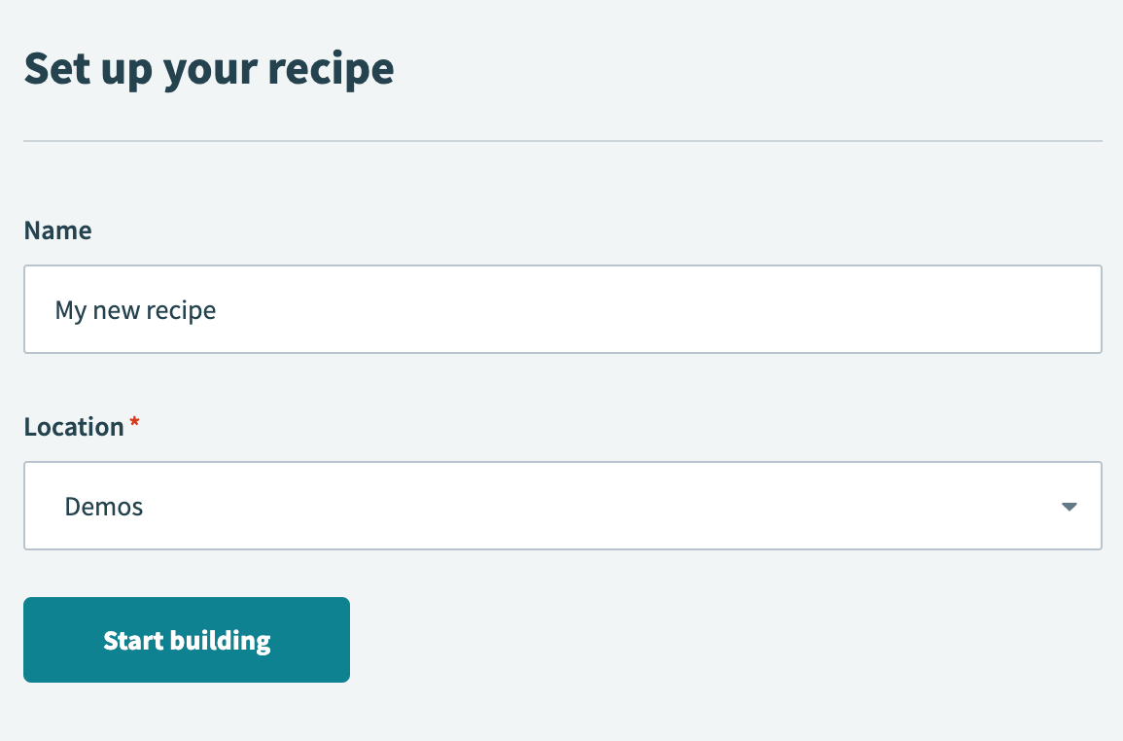The height and width of the screenshot is (741, 1123).
Task: Click the Demos text inside the selector
Action: coord(103,506)
